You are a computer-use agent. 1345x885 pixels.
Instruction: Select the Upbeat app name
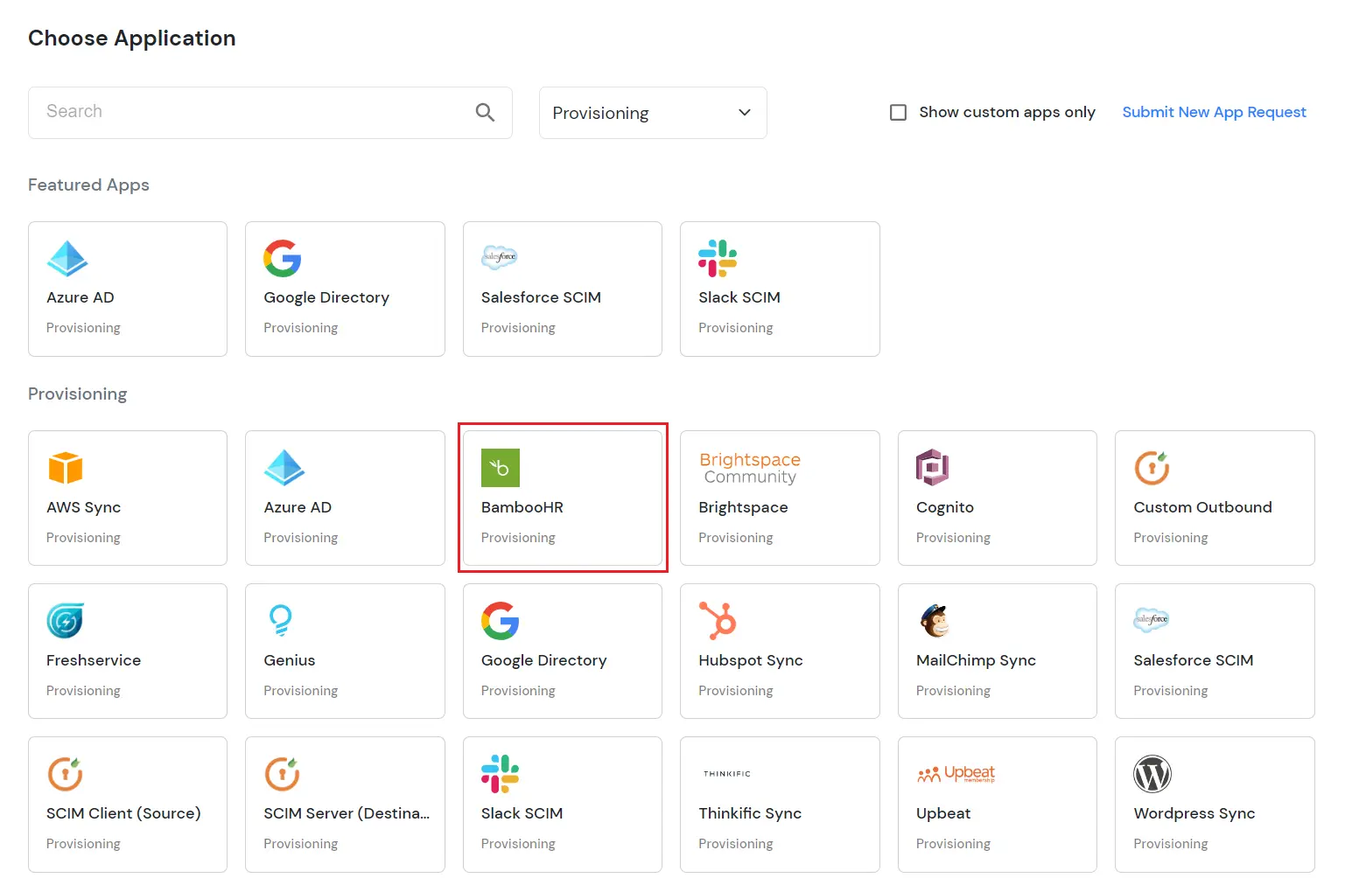(943, 813)
